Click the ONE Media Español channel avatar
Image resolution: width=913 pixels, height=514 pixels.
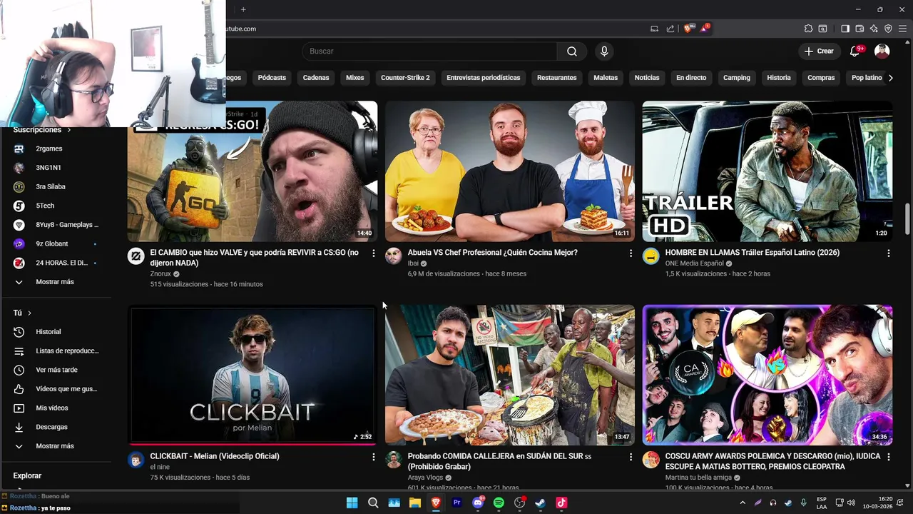651,256
